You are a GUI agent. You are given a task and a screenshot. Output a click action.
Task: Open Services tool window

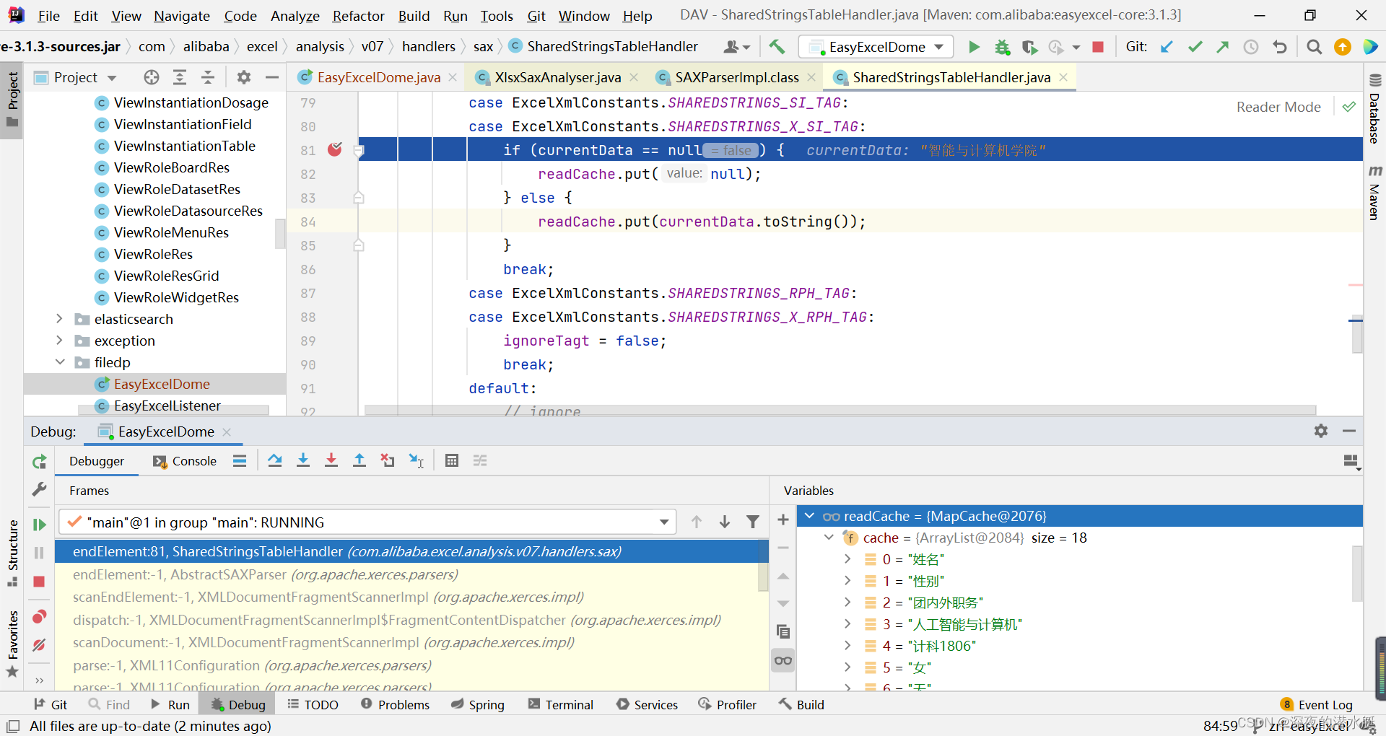click(648, 704)
